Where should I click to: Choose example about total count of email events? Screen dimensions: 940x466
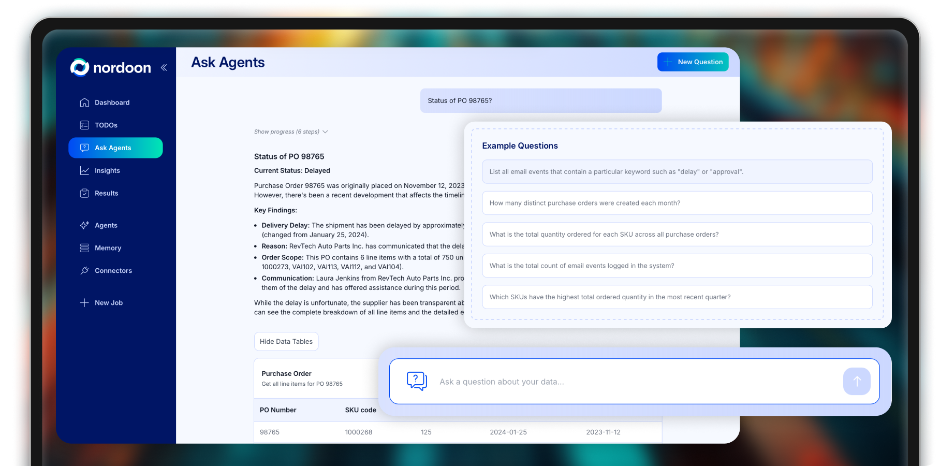point(677,266)
